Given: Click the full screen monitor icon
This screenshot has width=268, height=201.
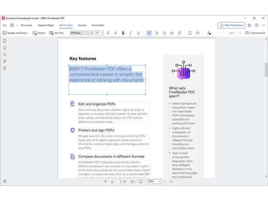Looking at the screenshot, I should (141, 182).
